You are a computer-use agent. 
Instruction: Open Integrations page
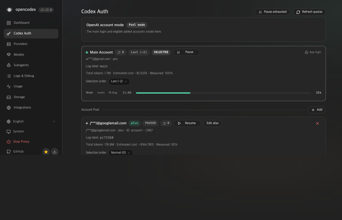tap(31, 108)
